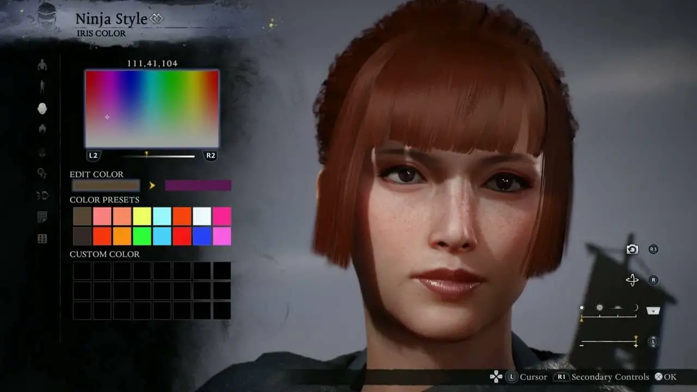Click the camera reset icon
This screenshot has width=697, height=392.
[632, 249]
